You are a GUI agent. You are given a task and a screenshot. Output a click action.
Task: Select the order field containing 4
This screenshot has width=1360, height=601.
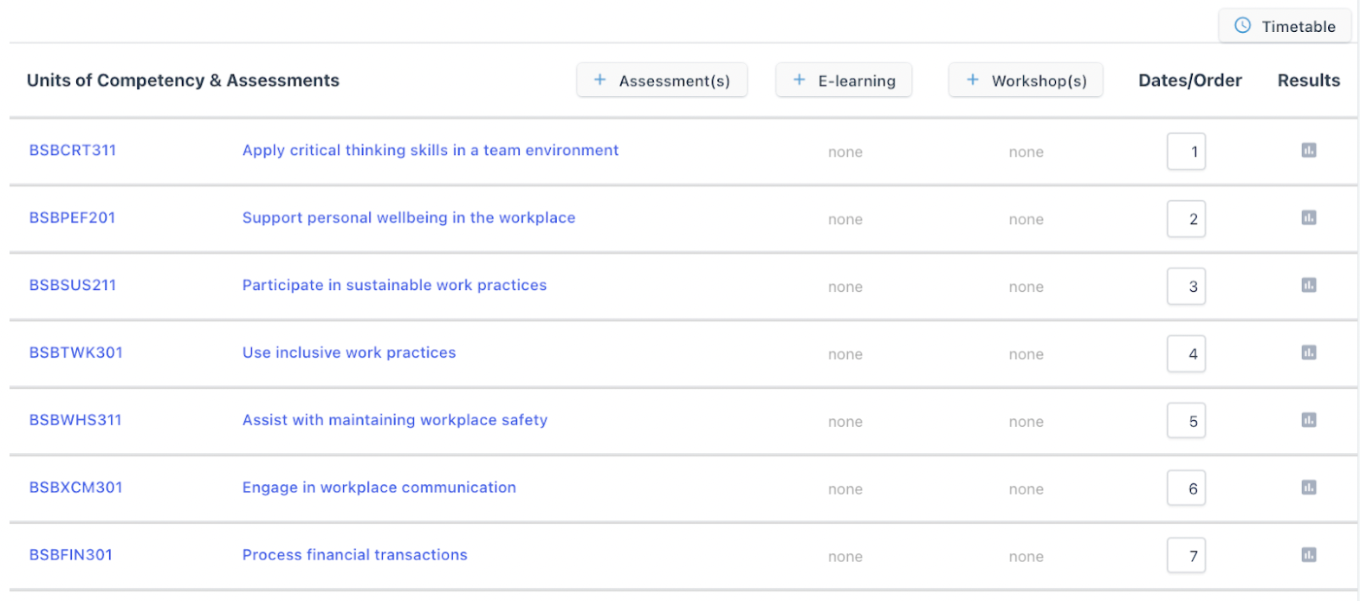[1186, 354]
